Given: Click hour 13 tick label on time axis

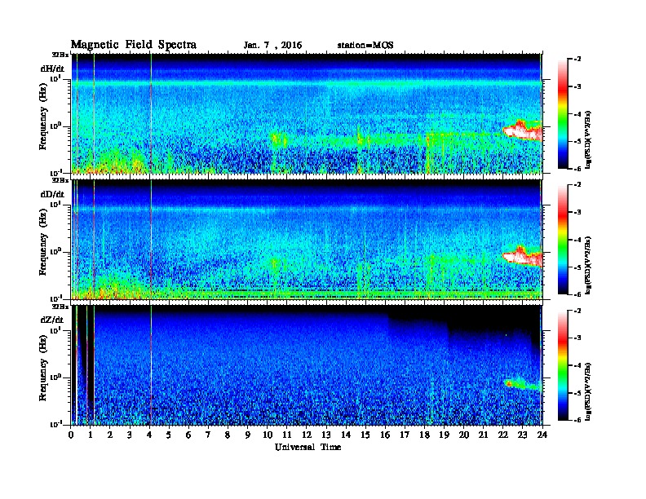Looking at the screenshot, I should coord(326,435).
